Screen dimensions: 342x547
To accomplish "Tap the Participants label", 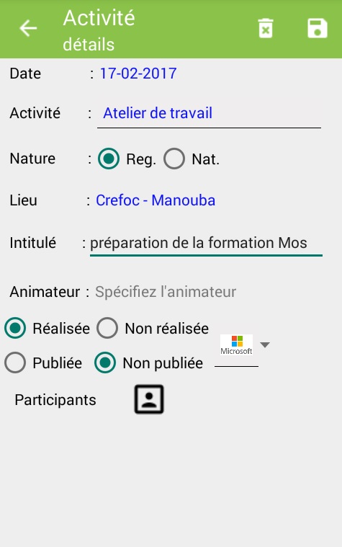I will [55, 400].
